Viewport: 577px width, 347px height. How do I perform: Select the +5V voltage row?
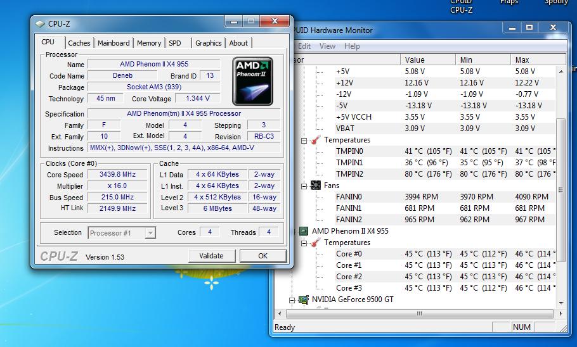point(445,72)
